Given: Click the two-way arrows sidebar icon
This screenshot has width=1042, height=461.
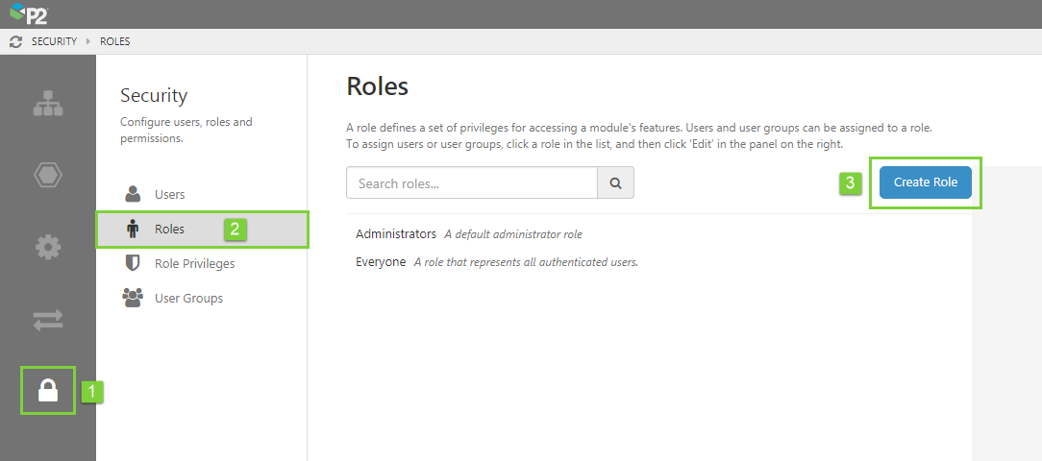Looking at the screenshot, I should 47,321.
